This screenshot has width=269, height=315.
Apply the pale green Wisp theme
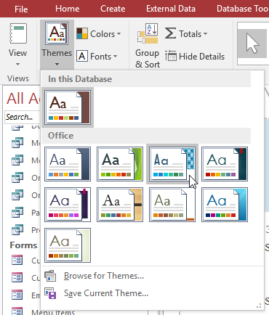[x=68, y=245]
